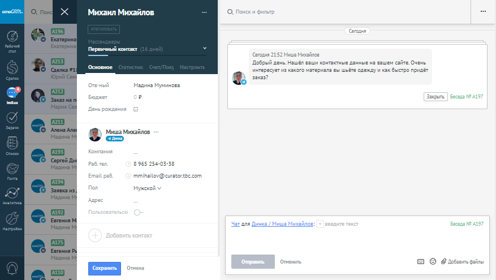Toggle the Пользовательск. switch

tap(137, 212)
